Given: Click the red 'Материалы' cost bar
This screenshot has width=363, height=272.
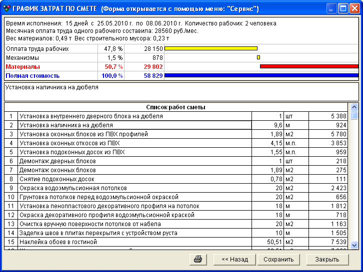Looking at the screenshot, I should (309, 66).
